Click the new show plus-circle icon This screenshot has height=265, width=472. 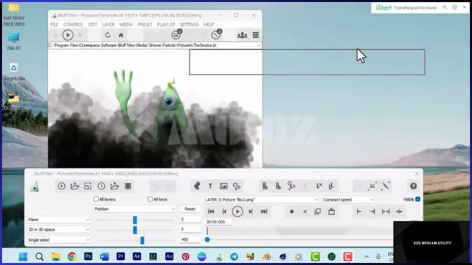[62, 186]
